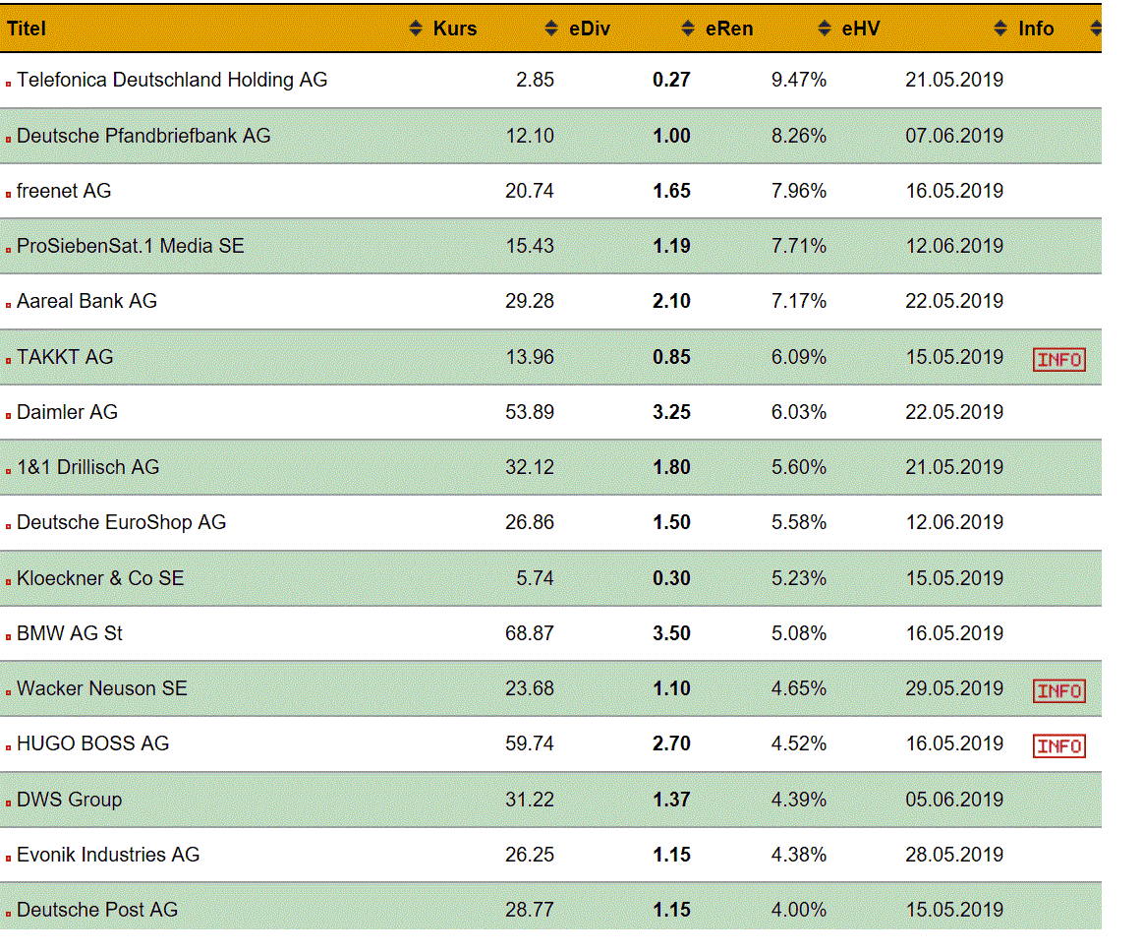Open Kloeckner & Co SE entry
This screenshot has height=951, width=1142.
pos(100,578)
